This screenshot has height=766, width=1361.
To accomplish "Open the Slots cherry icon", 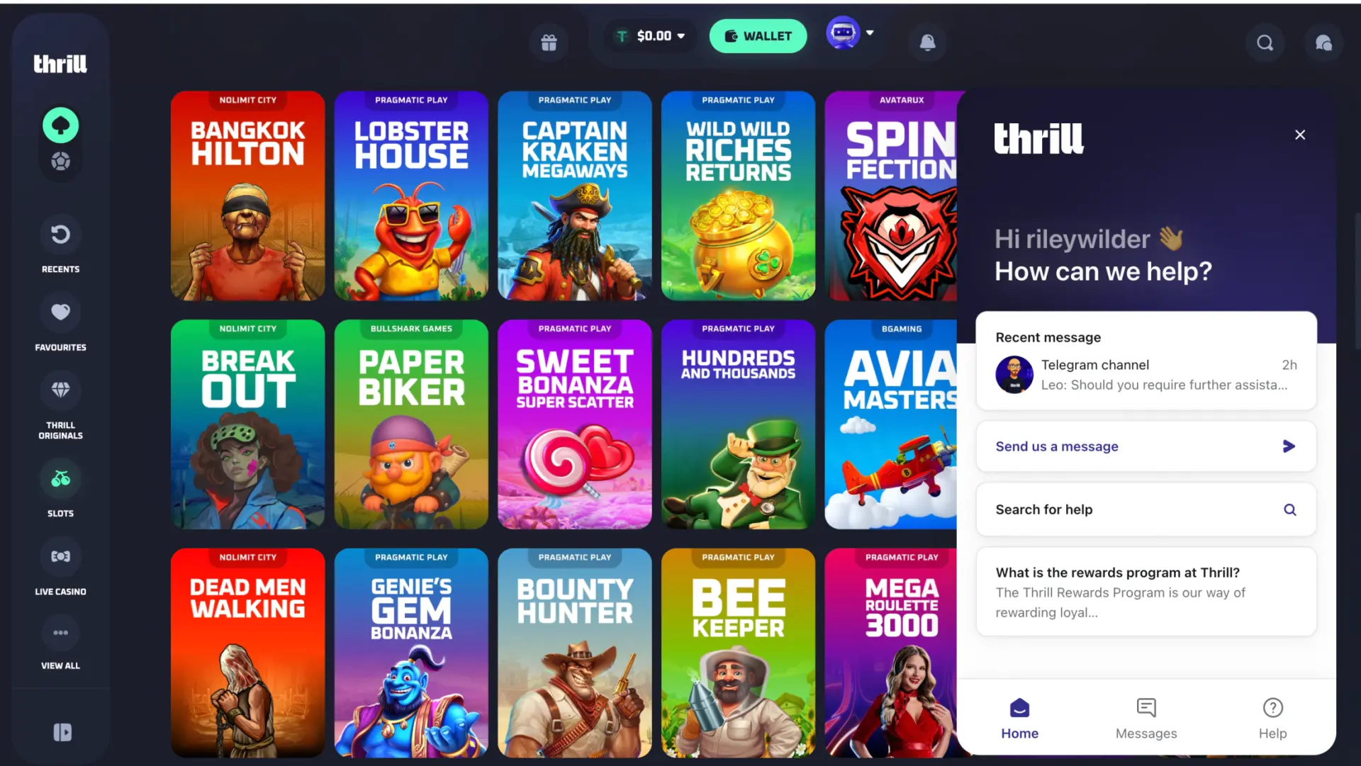I will coord(61,488).
